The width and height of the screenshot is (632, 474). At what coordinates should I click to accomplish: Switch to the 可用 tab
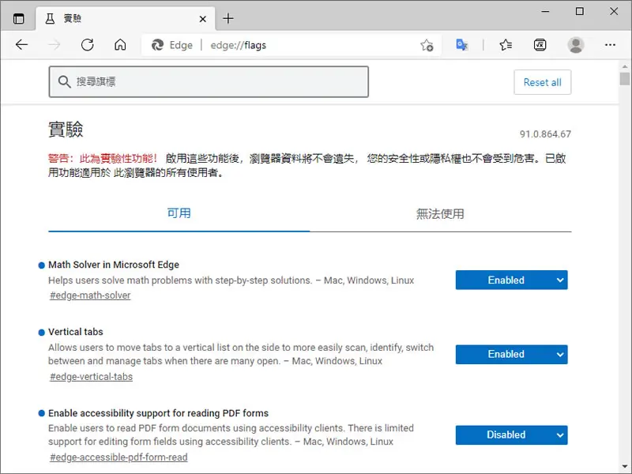pos(179,213)
